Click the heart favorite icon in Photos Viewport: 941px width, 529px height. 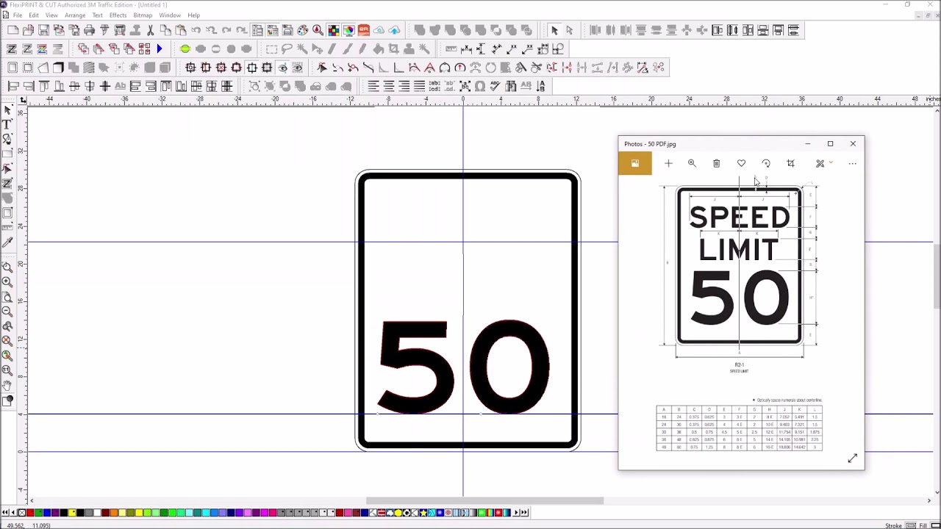(x=741, y=163)
